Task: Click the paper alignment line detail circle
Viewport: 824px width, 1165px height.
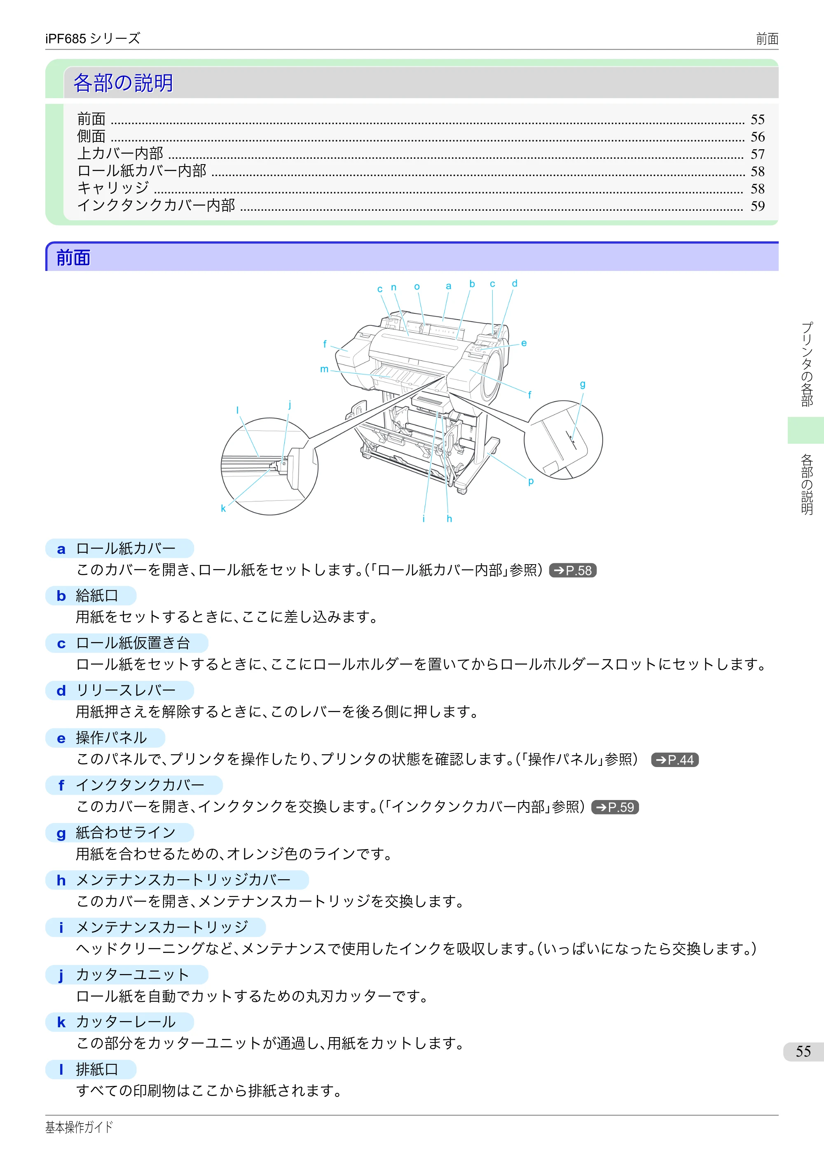Action: pos(563,440)
